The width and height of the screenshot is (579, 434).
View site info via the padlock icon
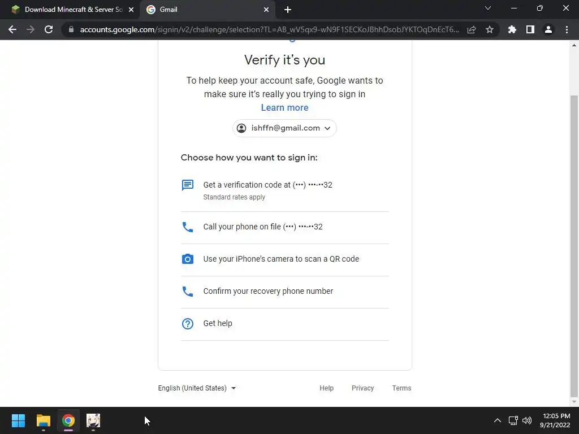point(71,29)
